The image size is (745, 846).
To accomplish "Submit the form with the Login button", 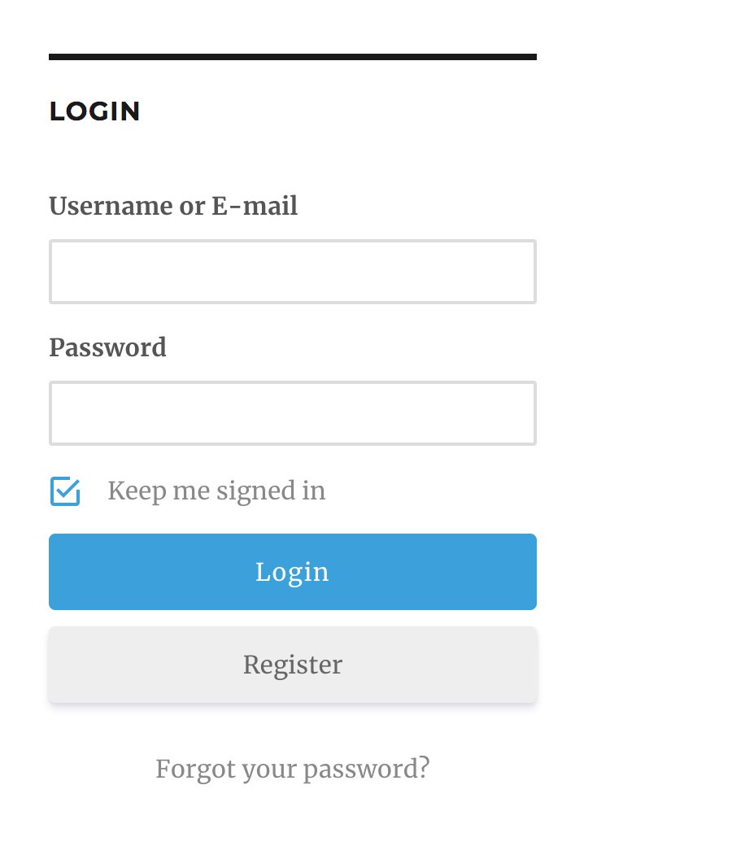I will (x=292, y=572).
